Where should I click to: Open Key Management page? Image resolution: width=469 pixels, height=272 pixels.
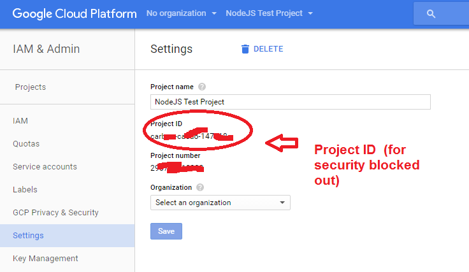(x=45, y=258)
